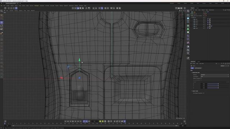This screenshot has height=129, width=230.
Task: Click the highlighted Polygons mode icon
Action: click(x=78, y=8)
